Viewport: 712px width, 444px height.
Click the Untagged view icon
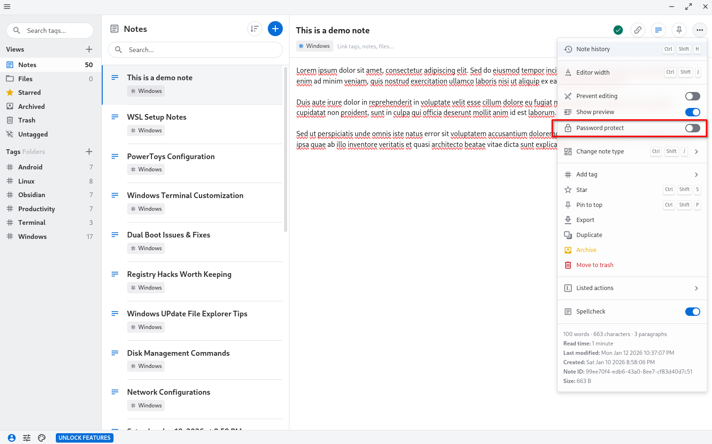point(10,134)
